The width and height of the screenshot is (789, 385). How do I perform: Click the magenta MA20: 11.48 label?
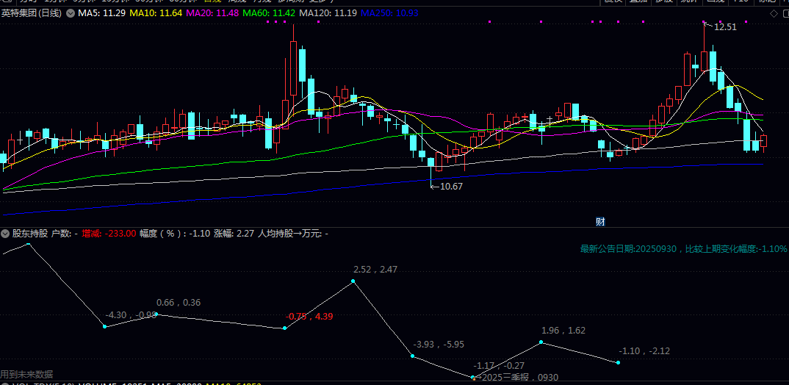(x=212, y=13)
